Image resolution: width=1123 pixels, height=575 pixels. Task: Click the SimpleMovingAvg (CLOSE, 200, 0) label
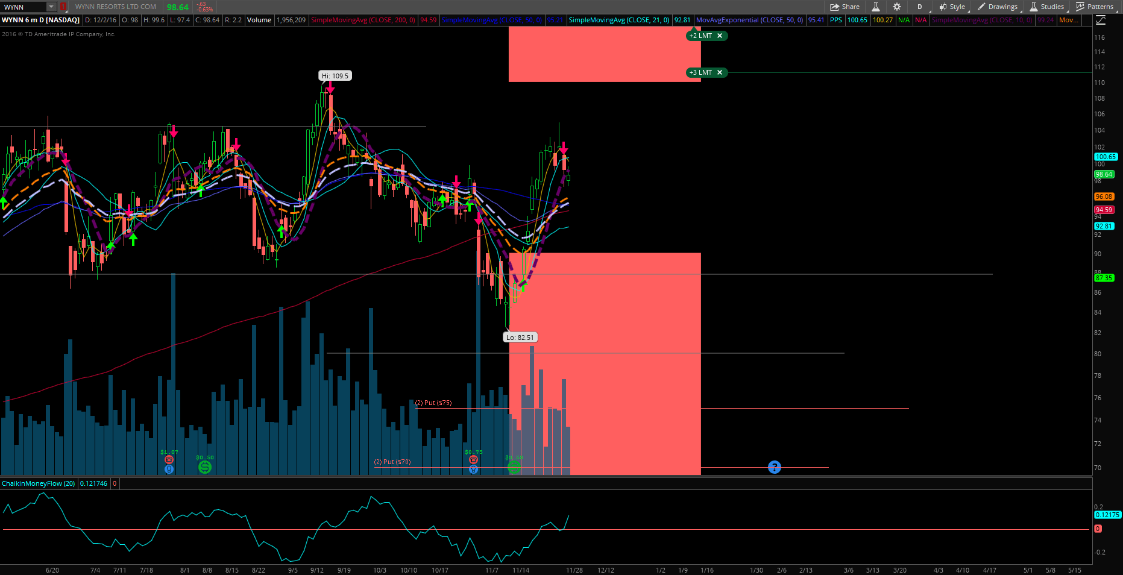coord(363,20)
